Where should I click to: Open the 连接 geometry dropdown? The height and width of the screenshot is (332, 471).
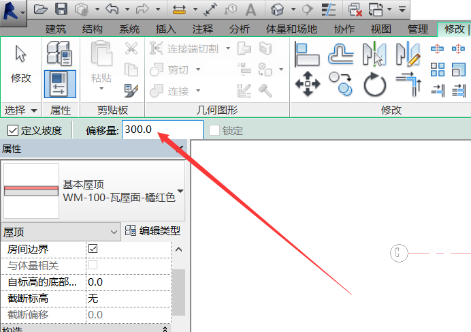pyautogui.click(x=198, y=90)
